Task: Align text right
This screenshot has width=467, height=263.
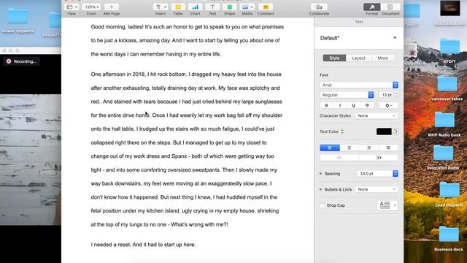Action: click(368, 148)
